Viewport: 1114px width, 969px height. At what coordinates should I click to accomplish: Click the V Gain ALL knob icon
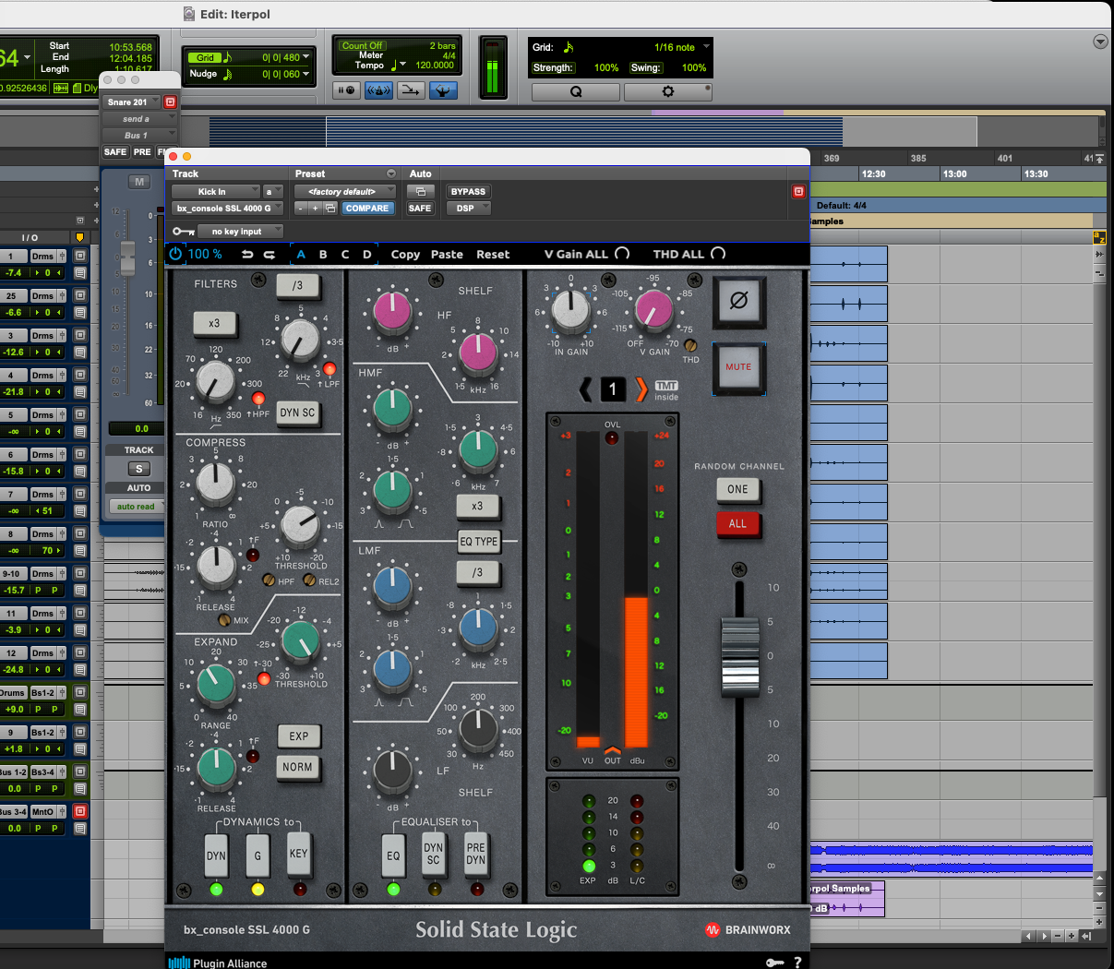(x=622, y=254)
